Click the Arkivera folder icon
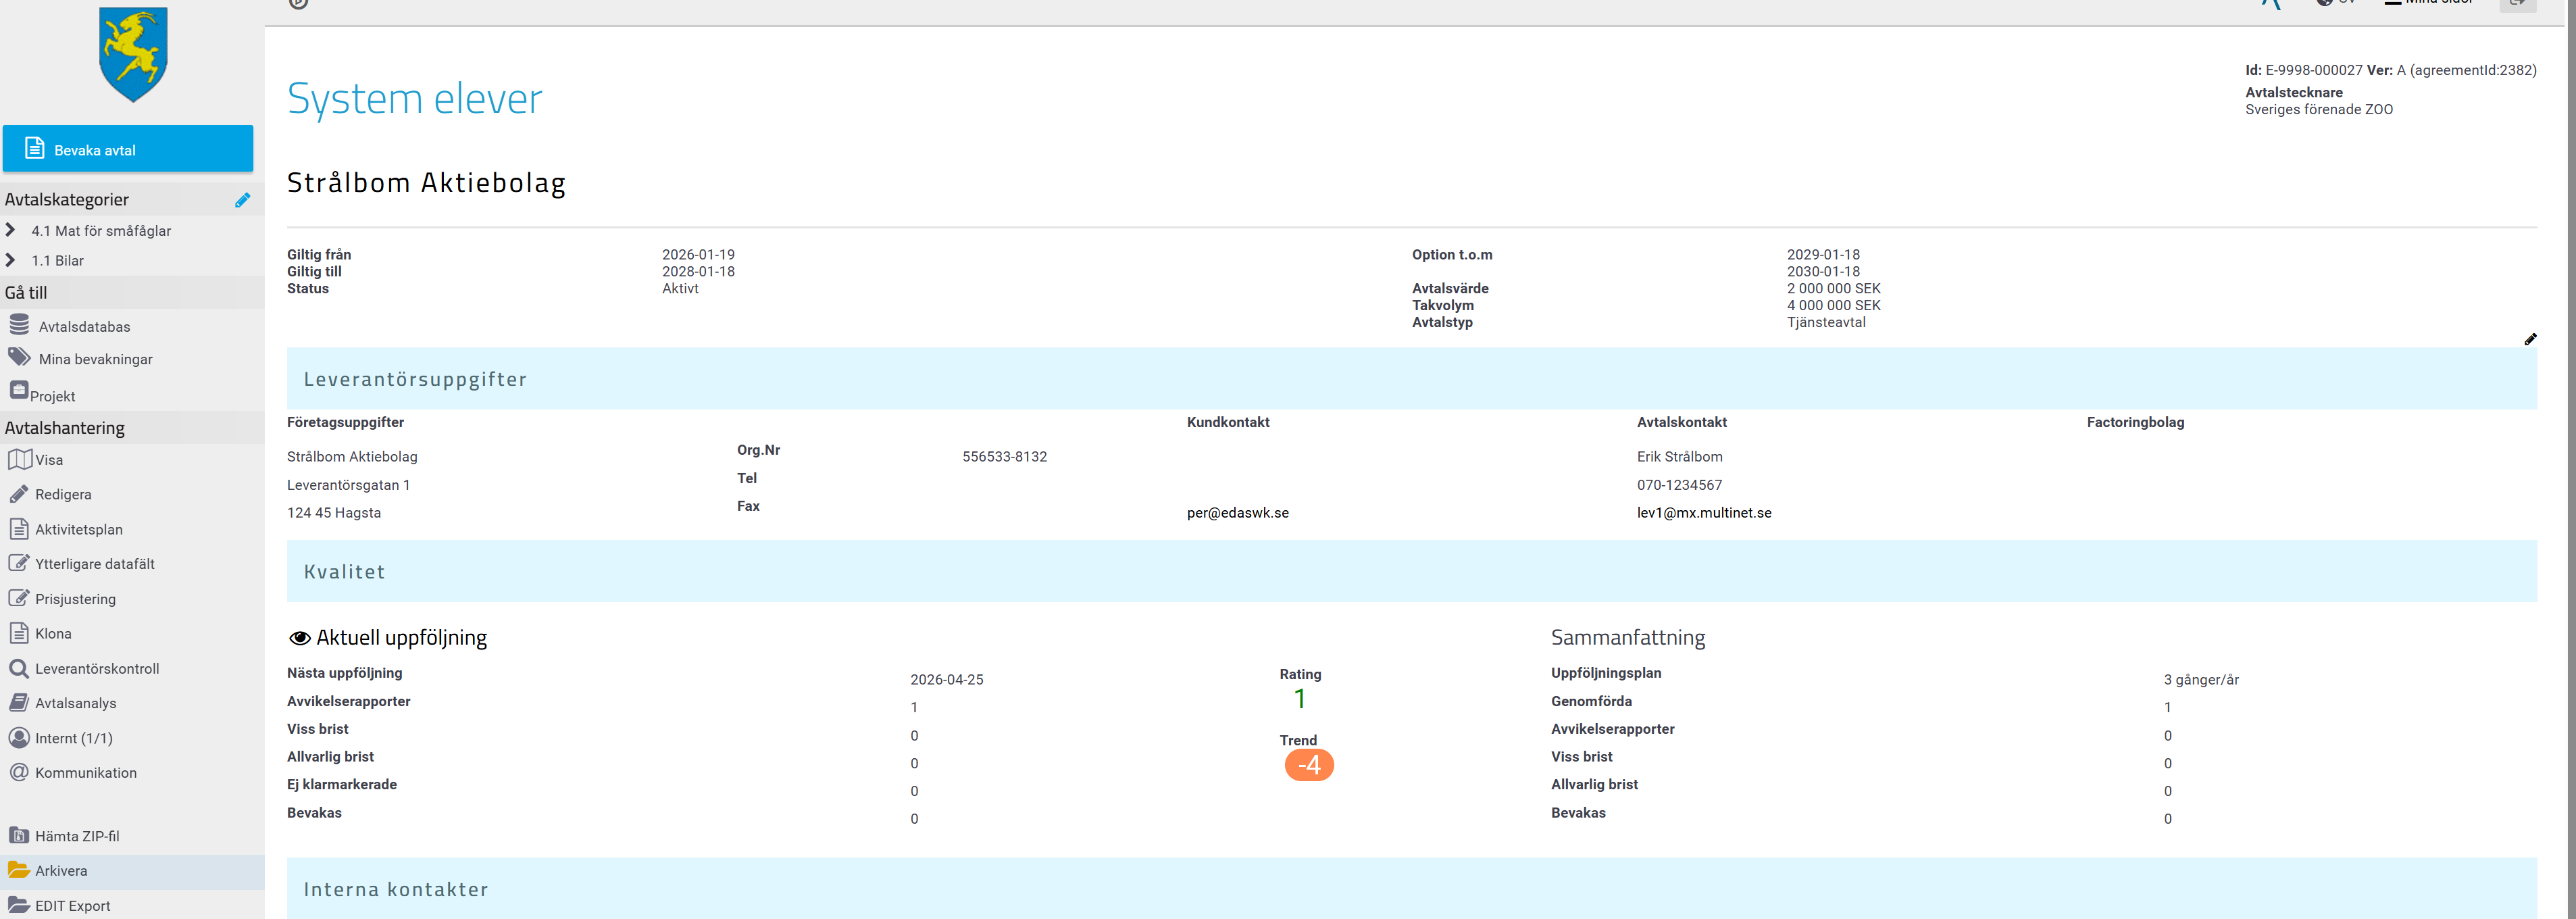2576x919 pixels. click(18, 870)
